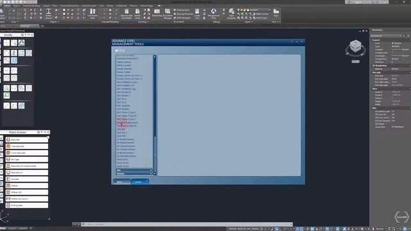Select the Base plate cut tool
The image size is (411, 231).
[27, 173]
